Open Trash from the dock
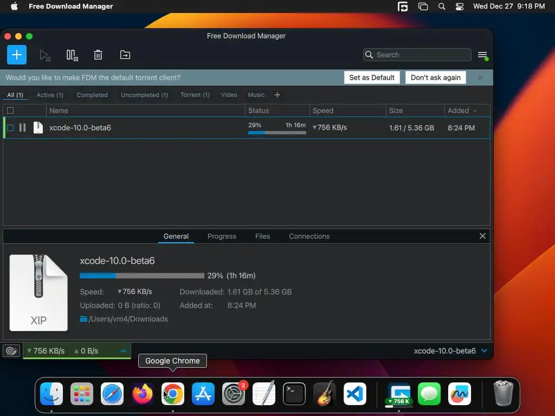This screenshot has height=416, width=555. coord(503,393)
